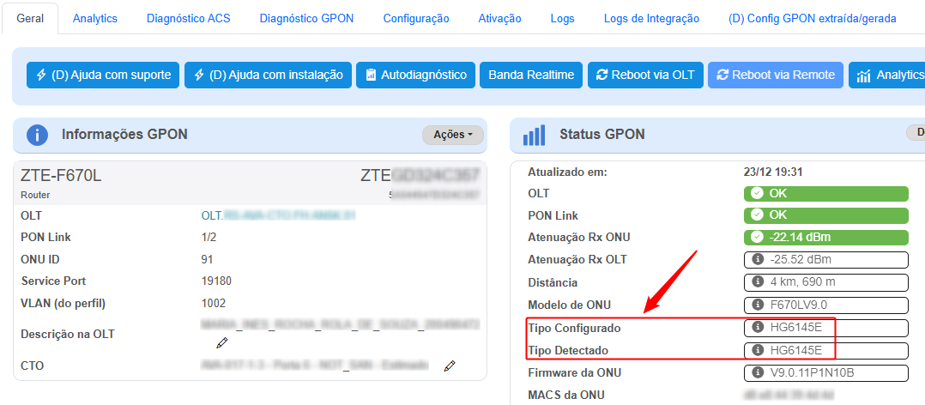The height and width of the screenshot is (405, 925).
Task: Click the Status GPON signal bars icon
Action: point(534,135)
